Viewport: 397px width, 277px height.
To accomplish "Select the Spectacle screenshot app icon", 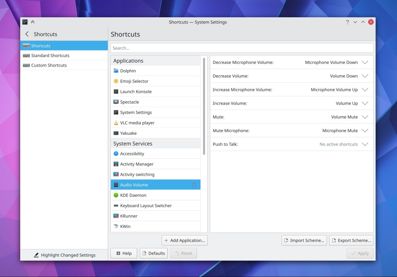I will 116,102.
